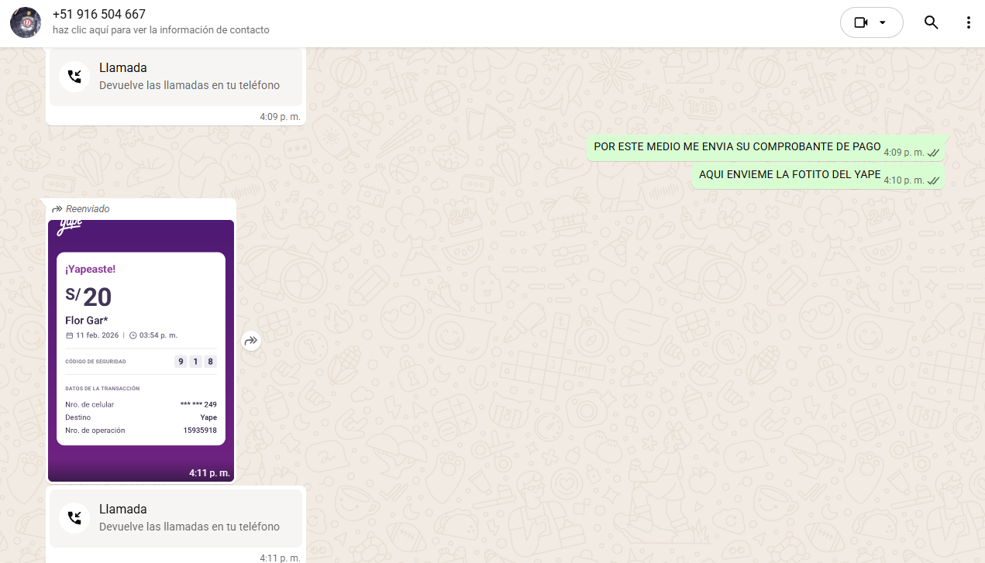Image resolution: width=985 pixels, height=563 pixels.
Task: Click the +51 916 504 667 contact name
Action: point(99,15)
